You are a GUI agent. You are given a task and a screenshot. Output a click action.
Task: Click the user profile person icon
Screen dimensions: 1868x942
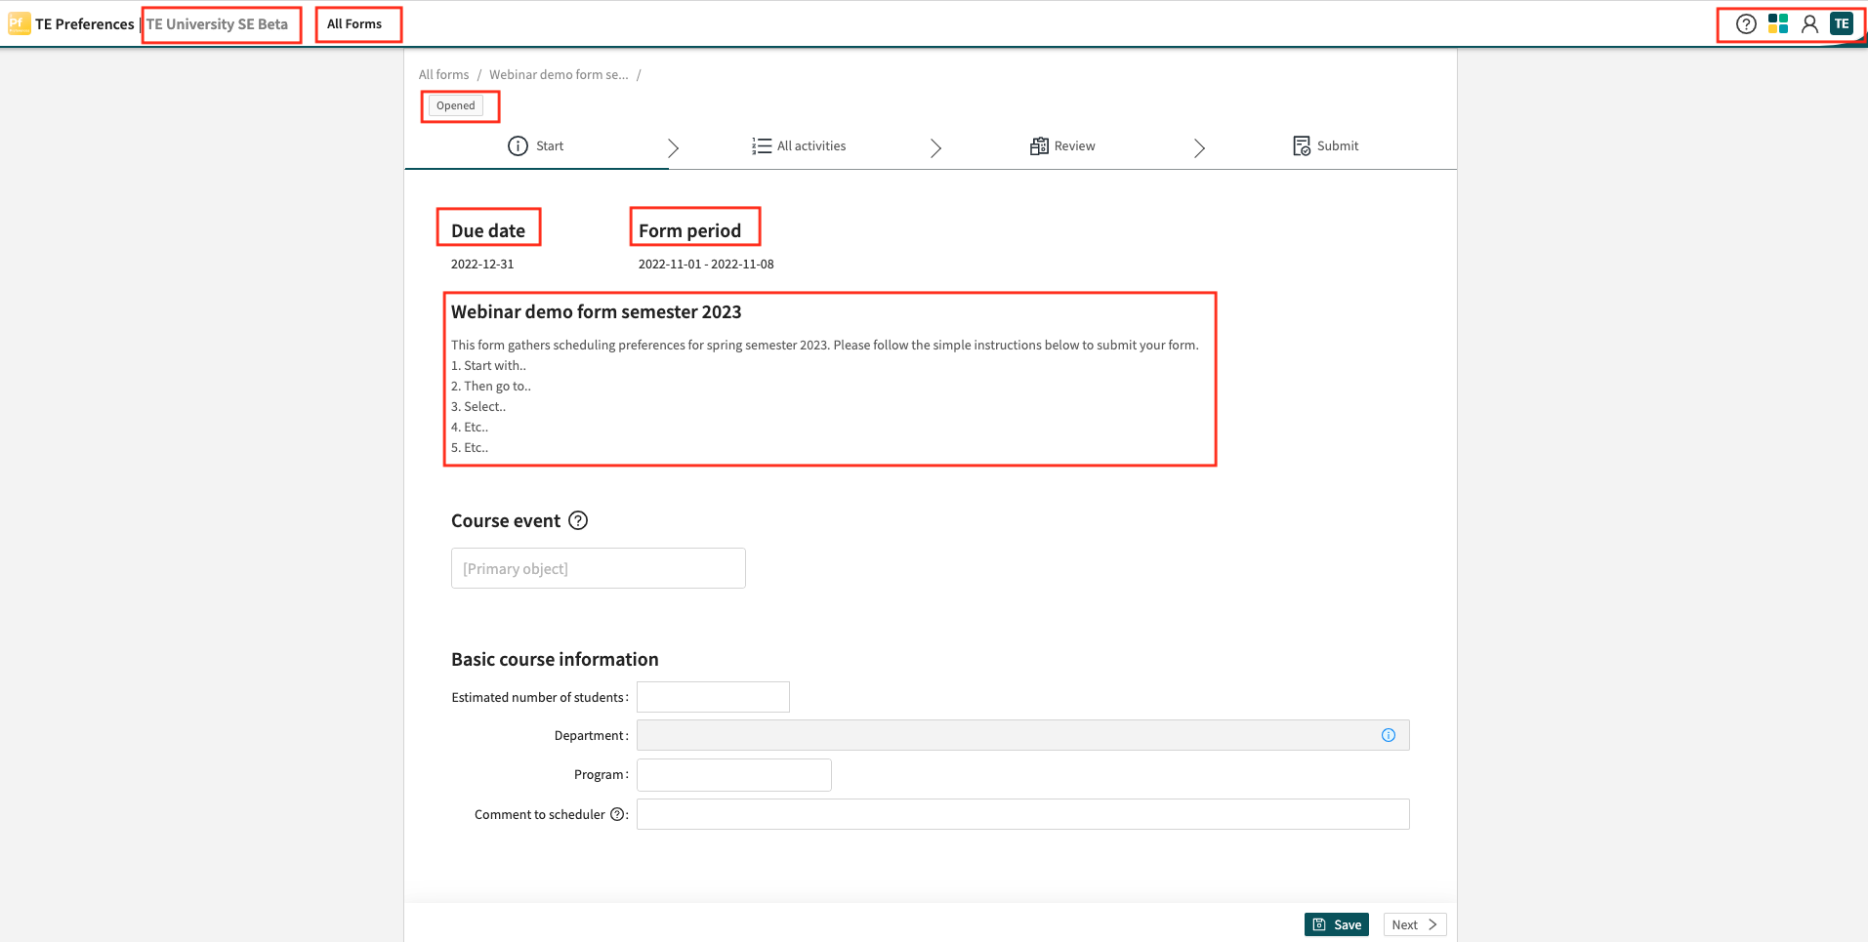(1809, 23)
